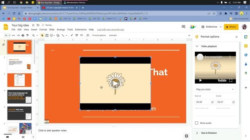Play the video preview in Format options
Screen dimensions: 250x140
(200, 80)
